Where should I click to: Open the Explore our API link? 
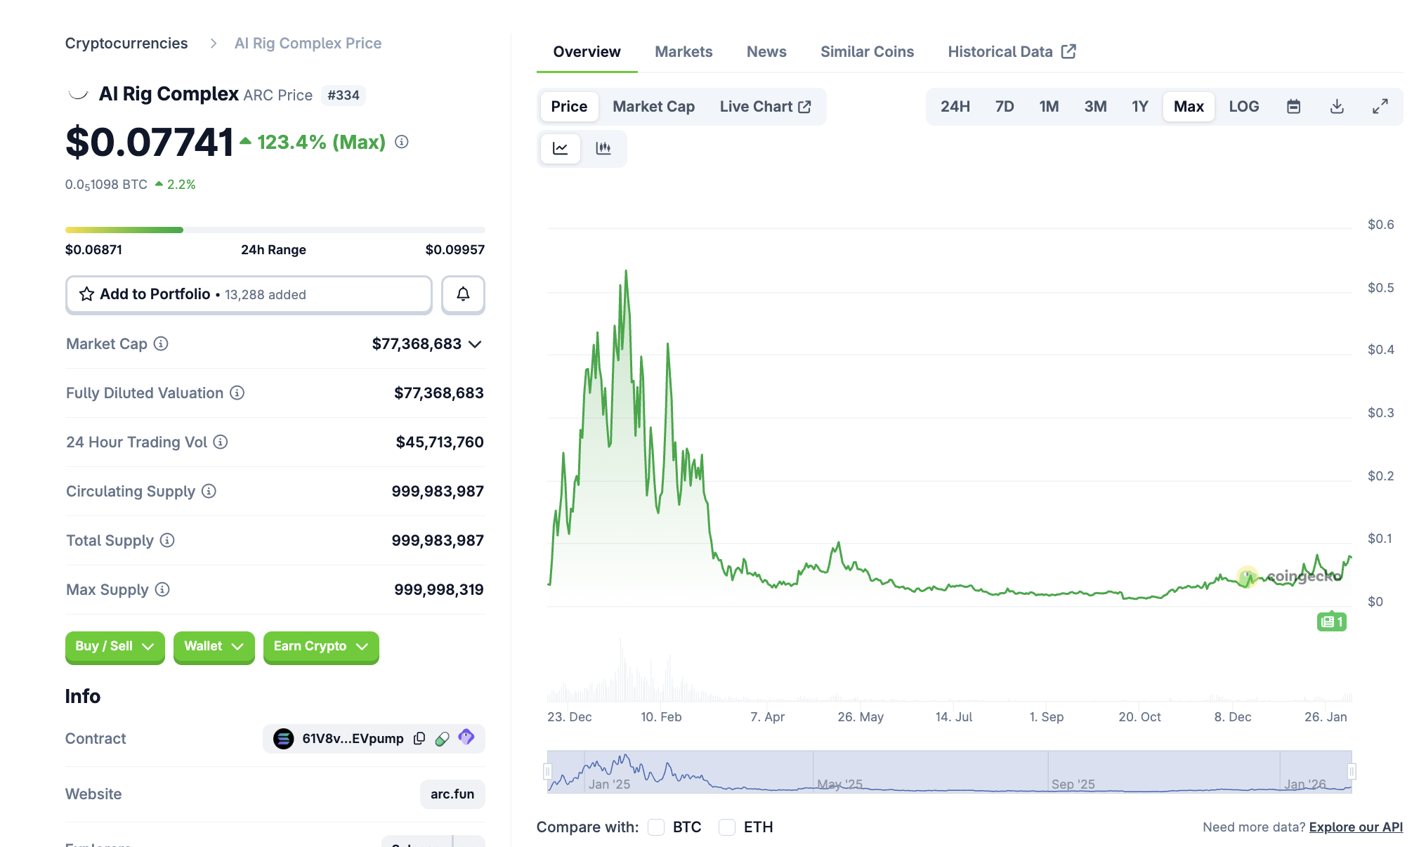1356,827
